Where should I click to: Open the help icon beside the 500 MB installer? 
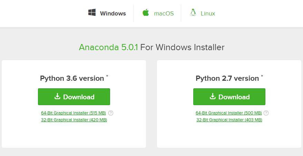coord(266,113)
